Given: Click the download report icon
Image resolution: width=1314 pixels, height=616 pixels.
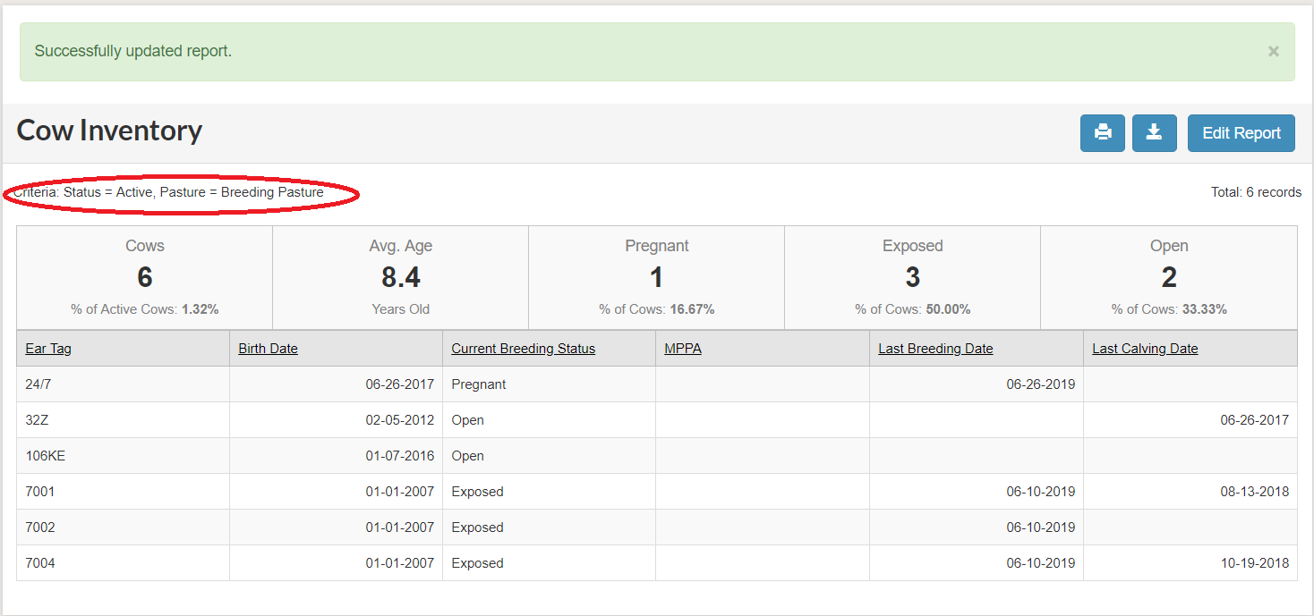Looking at the screenshot, I should pyautogui.click(x=1154, y=132).
